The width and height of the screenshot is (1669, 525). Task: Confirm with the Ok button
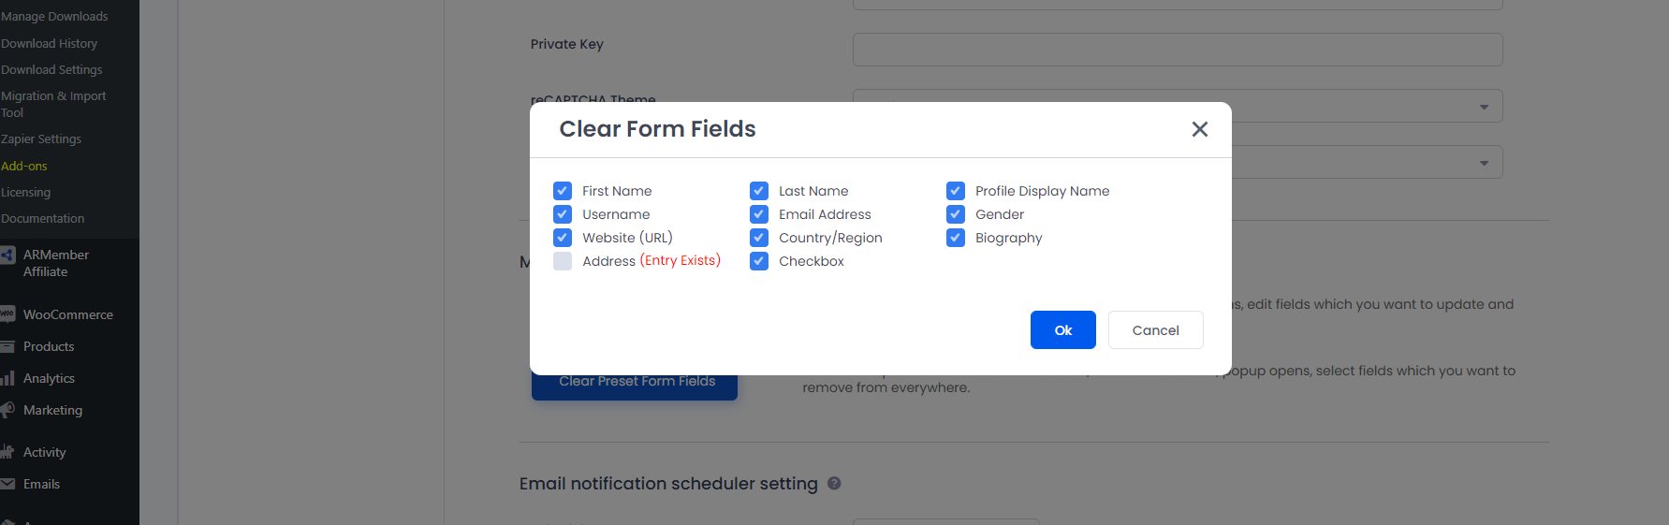pyautogui.click(x=1062, y=330)
